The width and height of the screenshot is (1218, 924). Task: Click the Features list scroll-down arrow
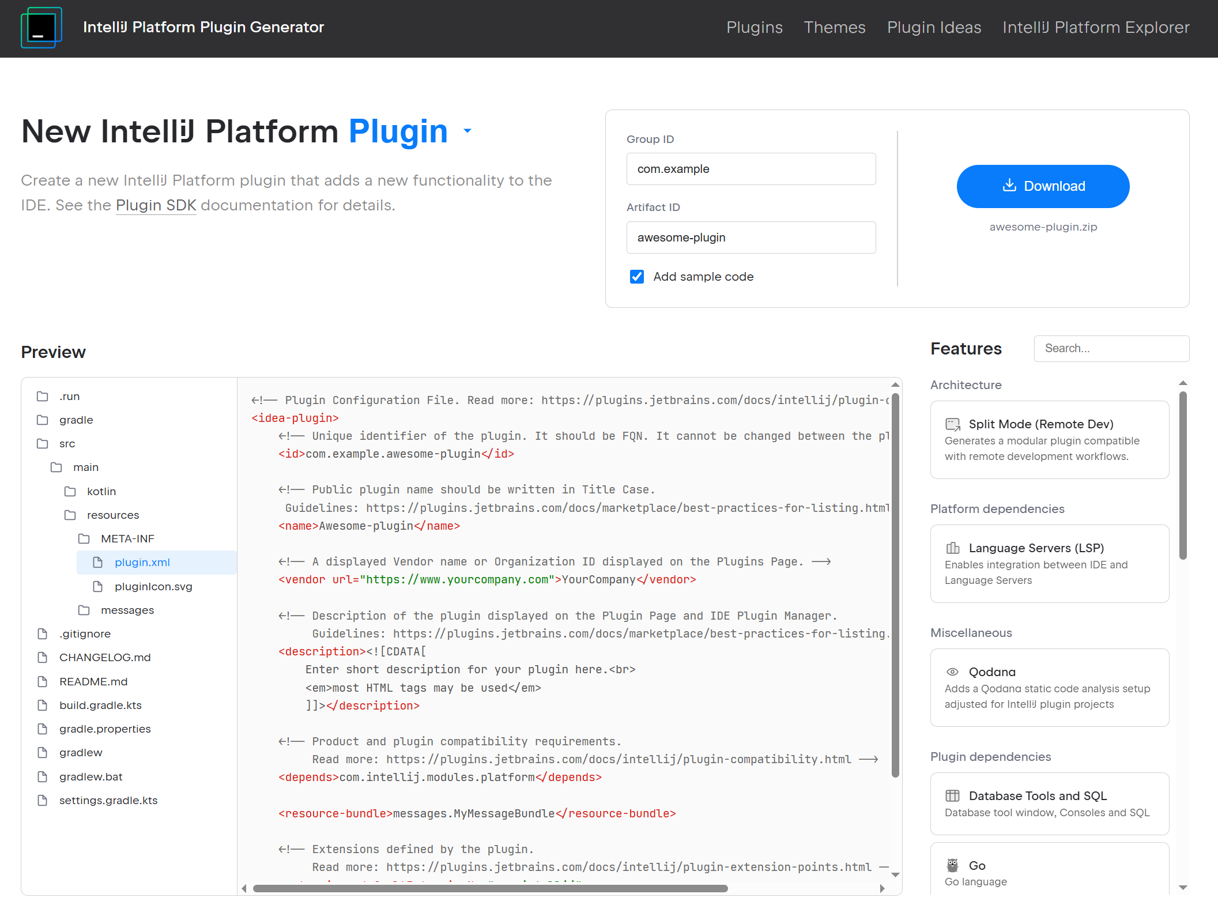[1183, 888]
